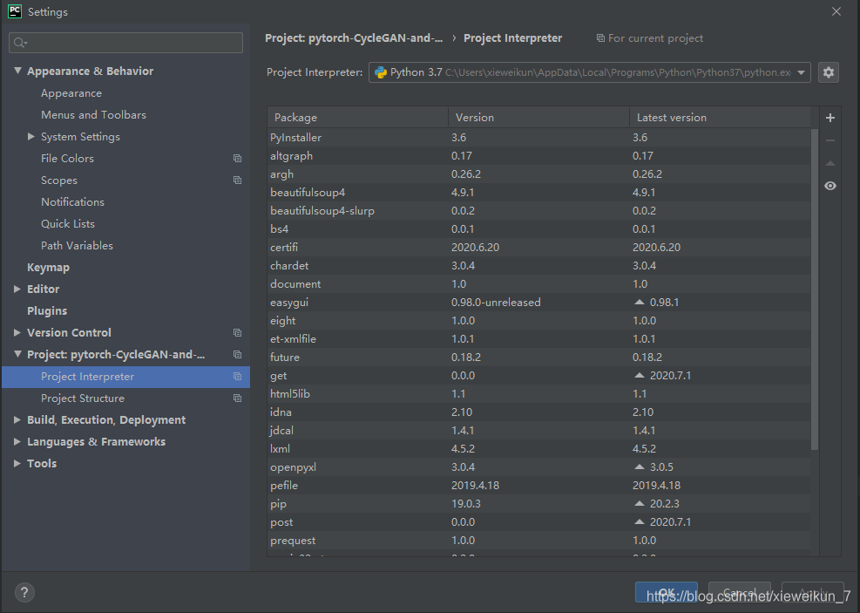
Task: Expand the Version Control section
Action: click(x=17, y=332)
